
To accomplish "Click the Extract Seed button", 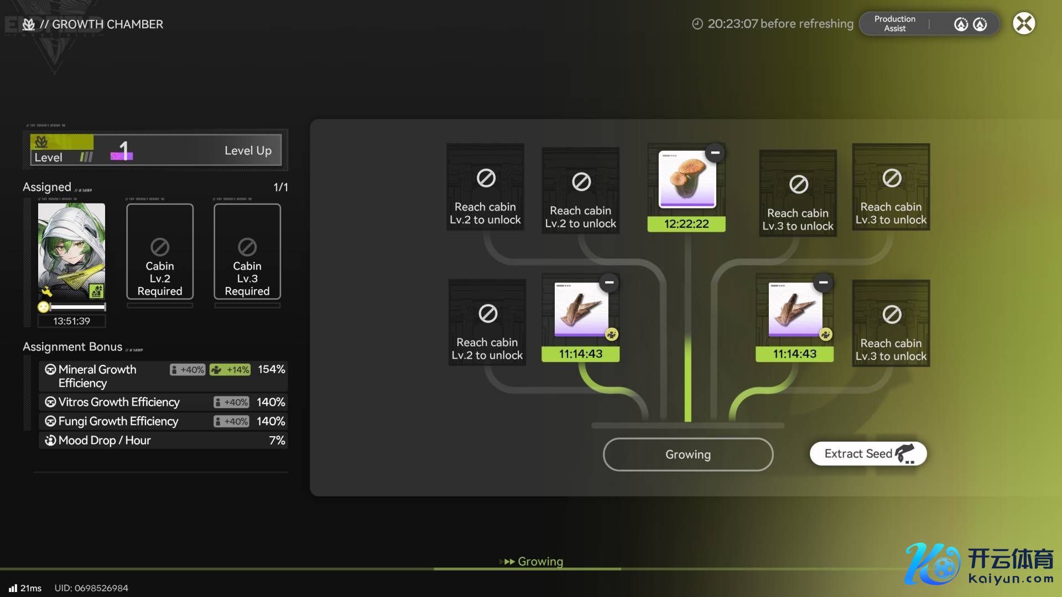I will (868, 454).
